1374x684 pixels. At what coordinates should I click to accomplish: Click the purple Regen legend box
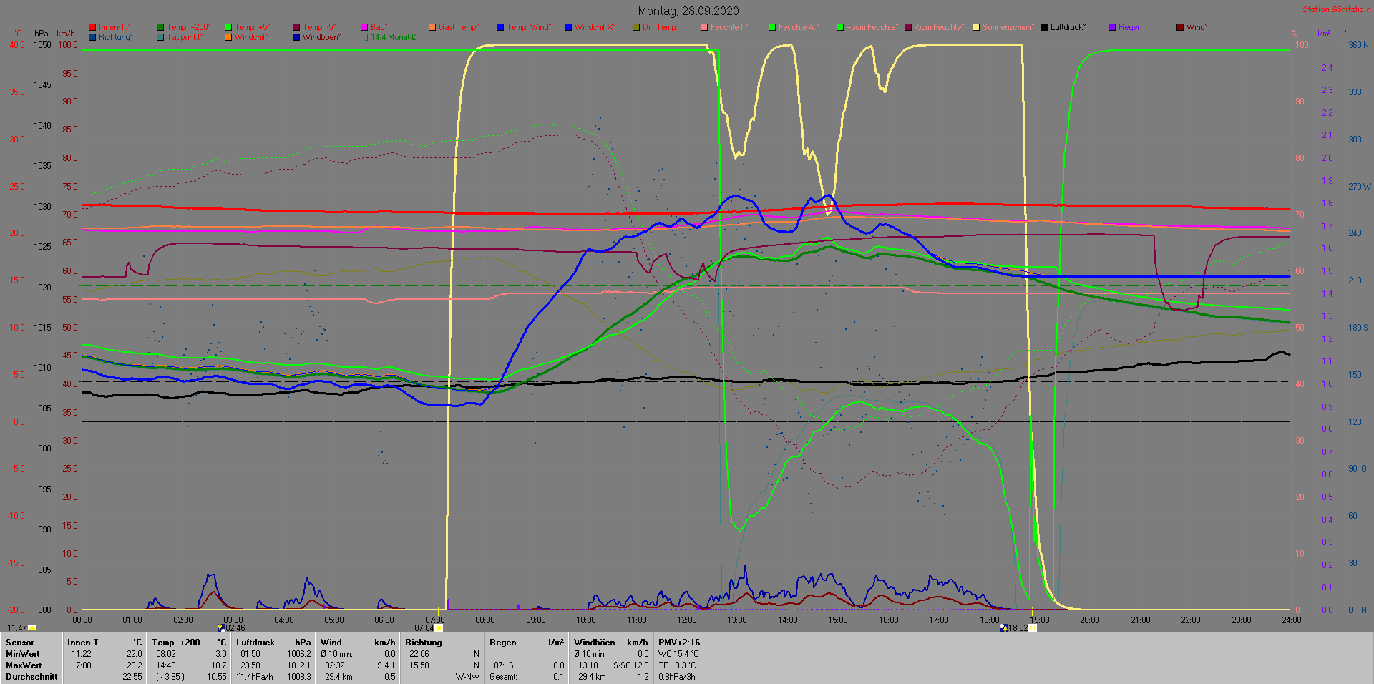point(1112,27)
